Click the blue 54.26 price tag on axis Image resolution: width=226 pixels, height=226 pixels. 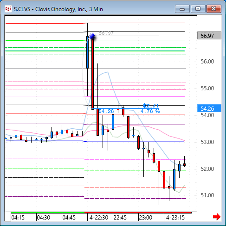point(209,108)
